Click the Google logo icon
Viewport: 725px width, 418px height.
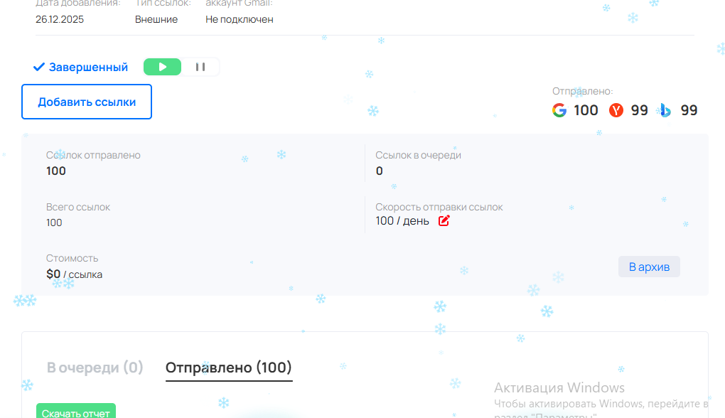[x=560, y=110]
